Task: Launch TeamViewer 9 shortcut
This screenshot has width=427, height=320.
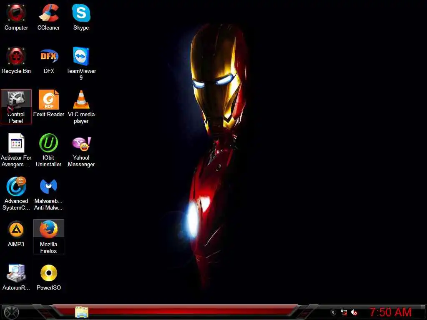Action: pyautogui.click(x=81, y=64)
